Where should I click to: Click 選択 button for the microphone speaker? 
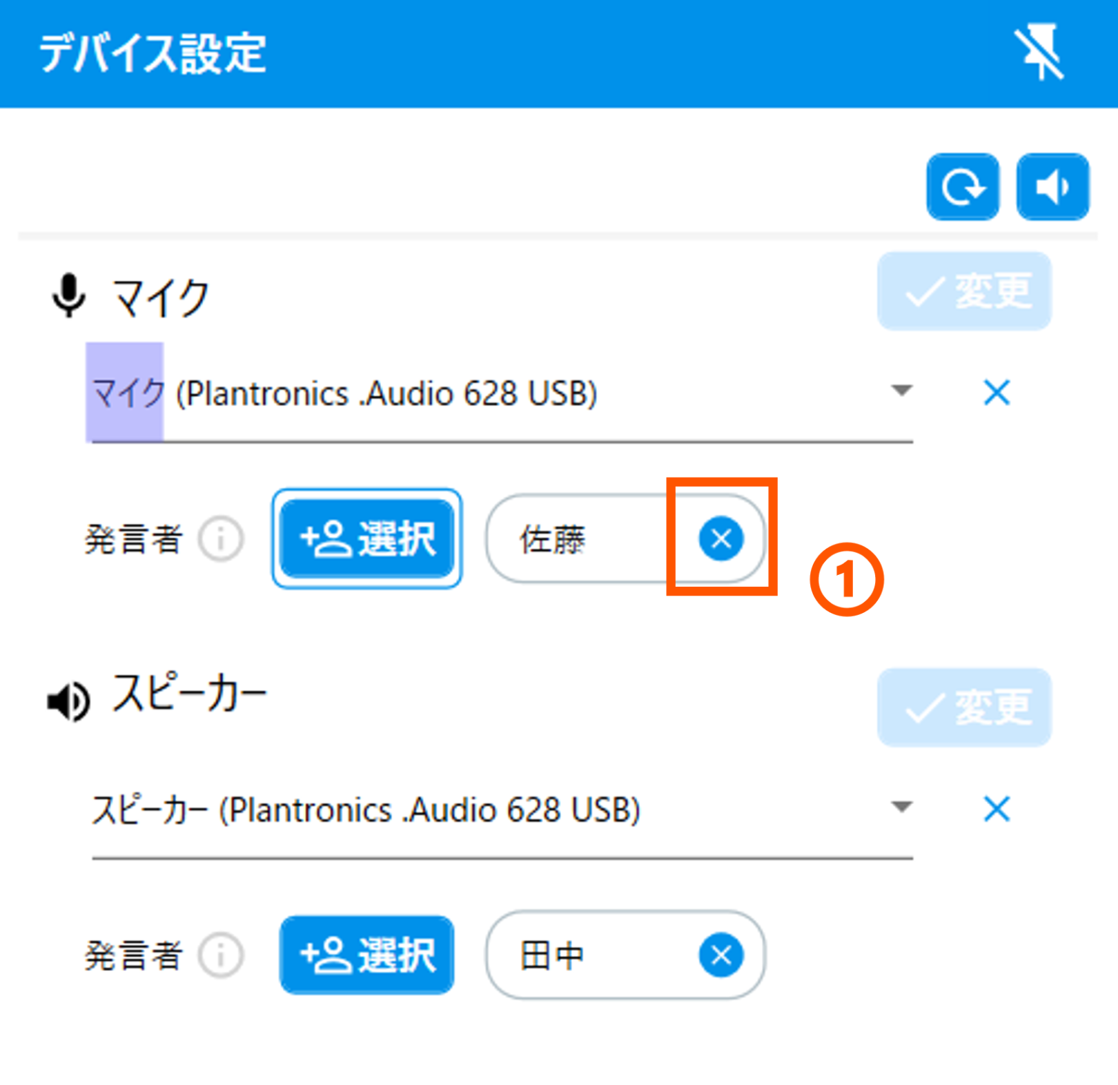[x=366, y=538]
